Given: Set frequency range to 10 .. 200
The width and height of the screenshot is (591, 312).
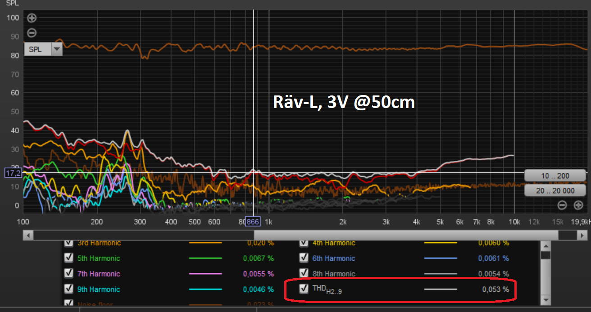Looking at the screenshot, I should 555,176.
